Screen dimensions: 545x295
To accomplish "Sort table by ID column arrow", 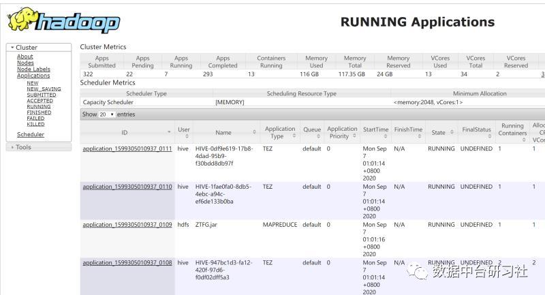I will 169,132.
